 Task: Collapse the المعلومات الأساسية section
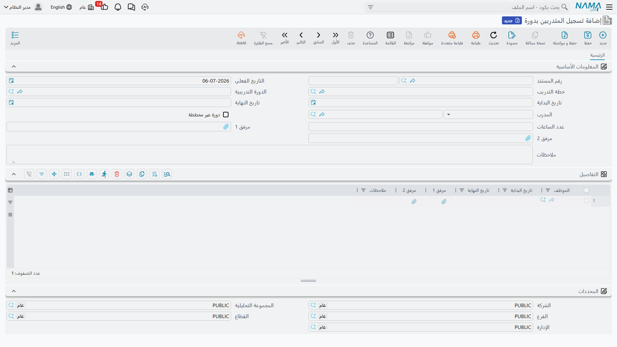14,67
